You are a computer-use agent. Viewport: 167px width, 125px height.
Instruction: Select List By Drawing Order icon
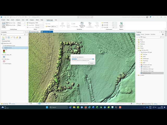click(x=3, y=37)
